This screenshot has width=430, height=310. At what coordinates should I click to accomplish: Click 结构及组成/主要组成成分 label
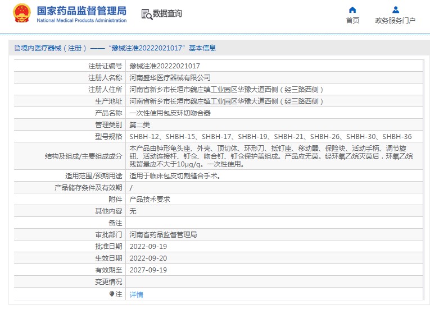84,156
